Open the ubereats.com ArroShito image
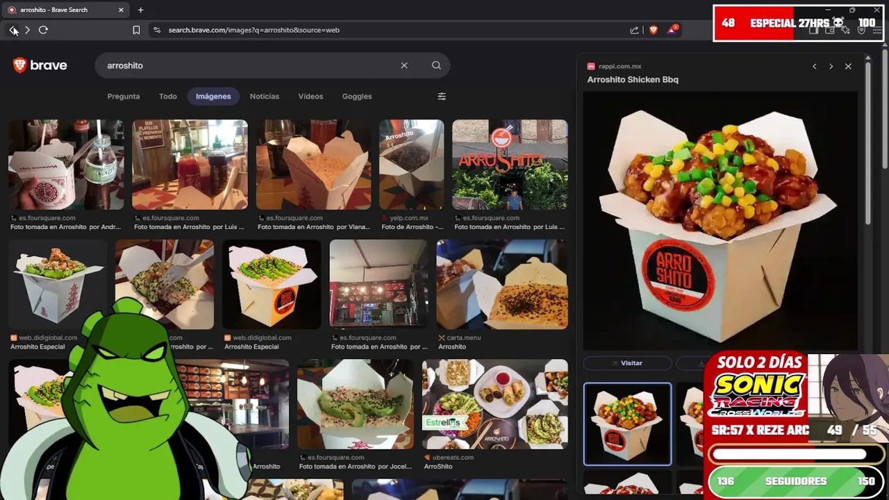889x500 pixels. tap(495, 404)
